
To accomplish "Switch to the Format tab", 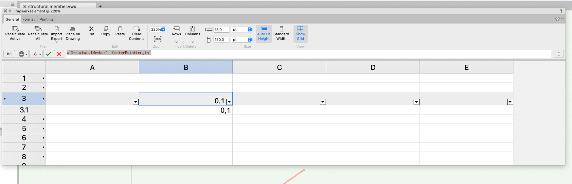I will (x=28, y=19).
